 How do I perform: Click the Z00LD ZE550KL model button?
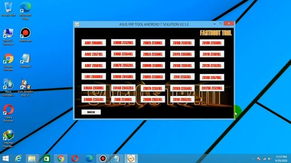153,54
